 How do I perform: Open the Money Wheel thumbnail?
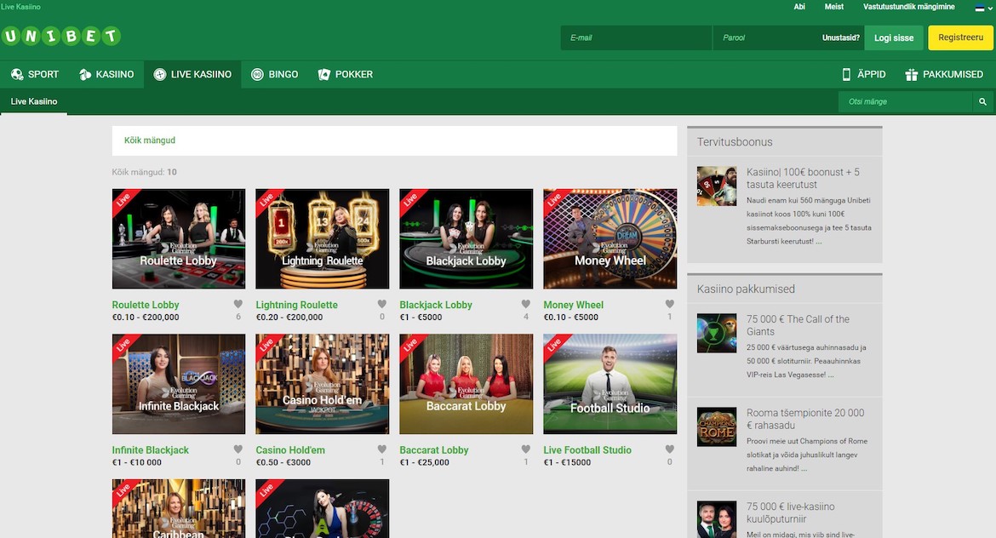tap(610, 239)
